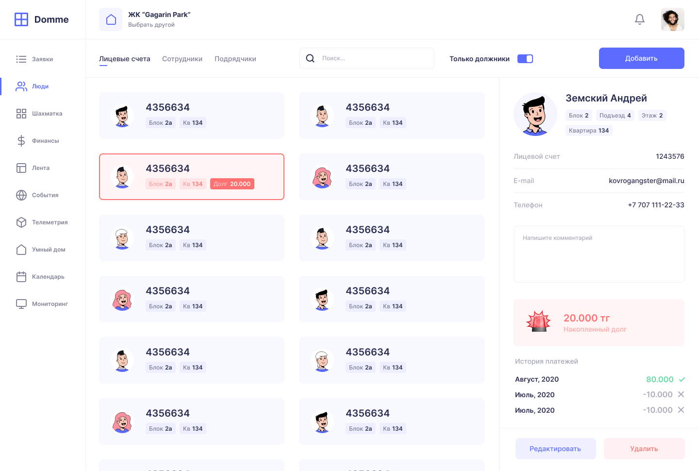Image resolution: width=699 pixels, height=471 pixels.
Task: Open the Подрядчики tab
Action: pos(235,59)
